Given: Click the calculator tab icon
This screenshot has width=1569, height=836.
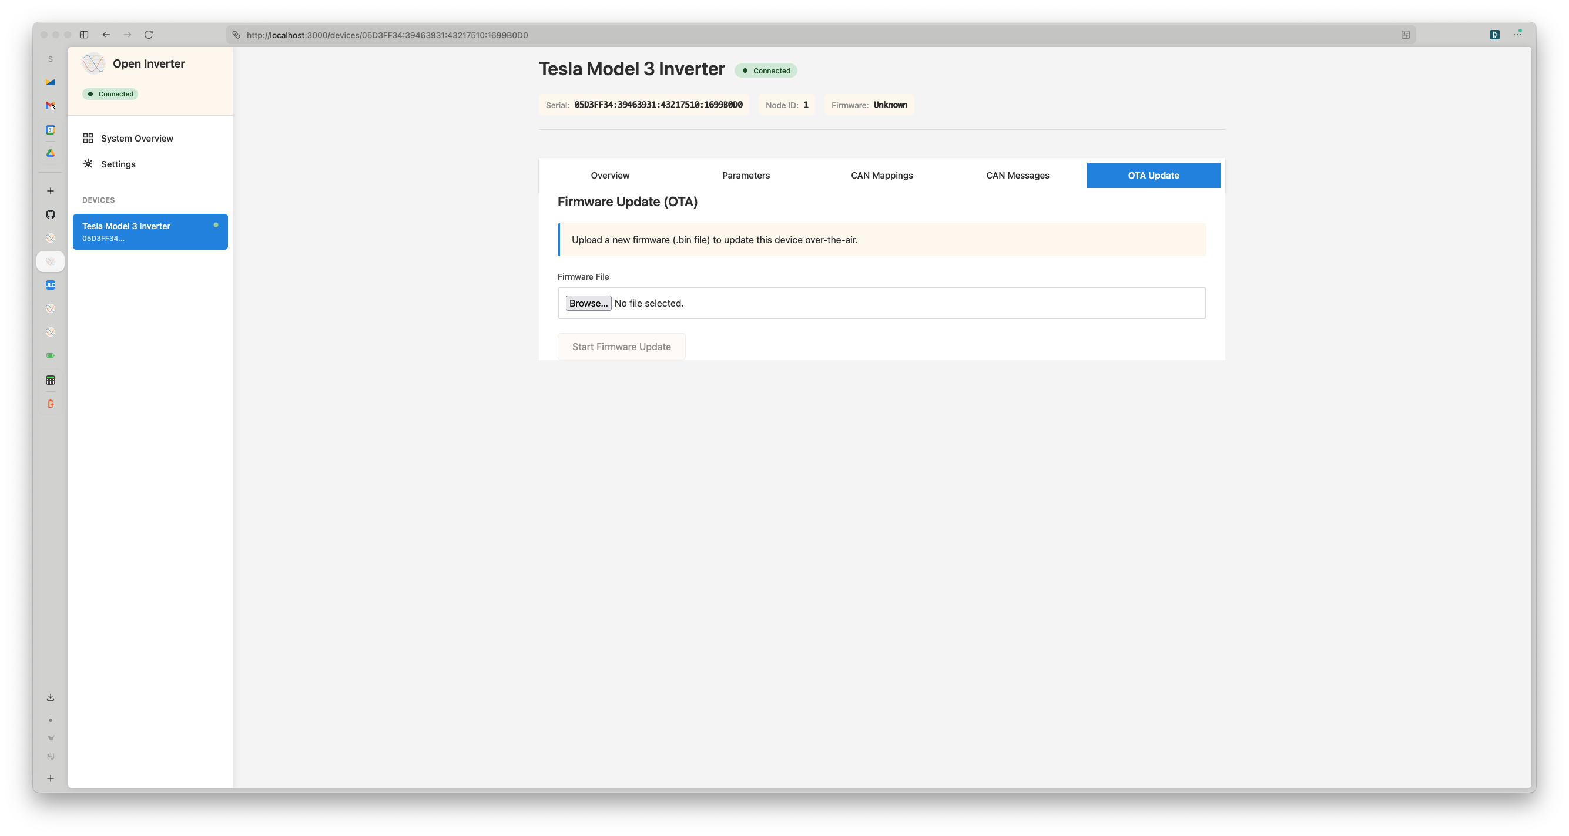Looking at the screenshot, I should tap(51, 381).
